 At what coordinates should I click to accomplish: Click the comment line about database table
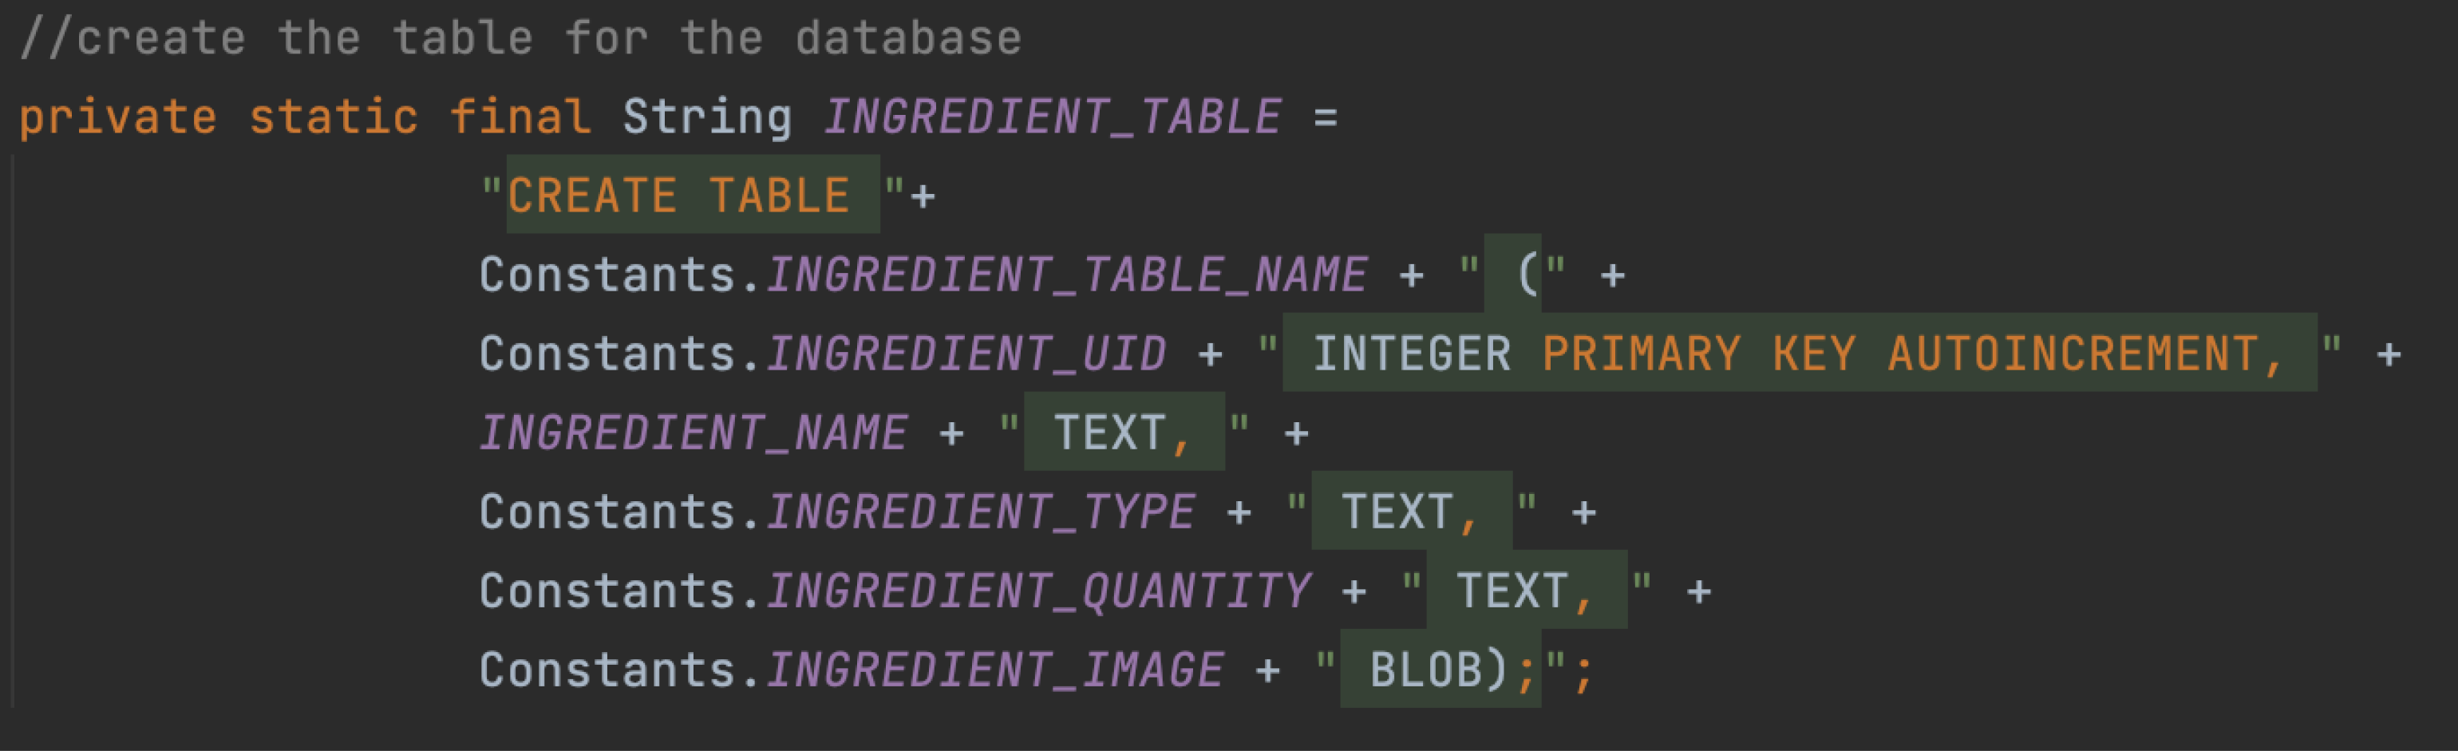pyautogui.click(x=521, y=39)
